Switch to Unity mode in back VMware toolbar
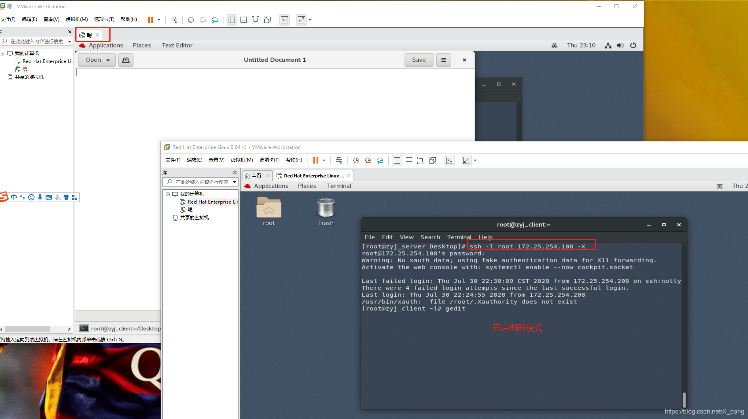 point(267,20)
